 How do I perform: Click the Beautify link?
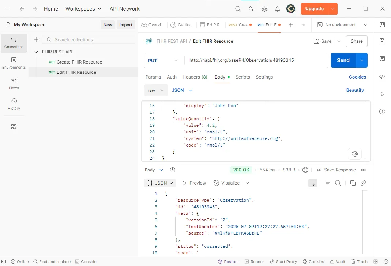355,90
